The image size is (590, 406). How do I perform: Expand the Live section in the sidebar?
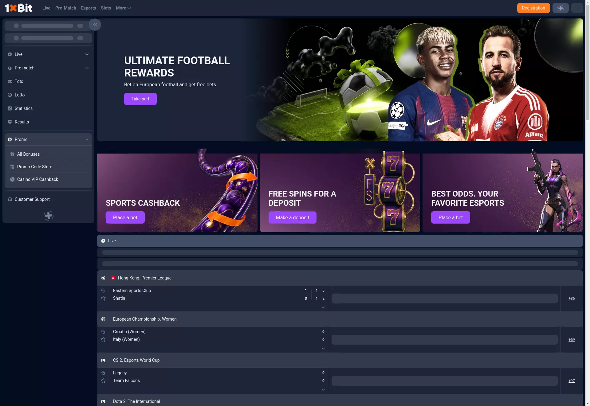[x=87, y=54]
